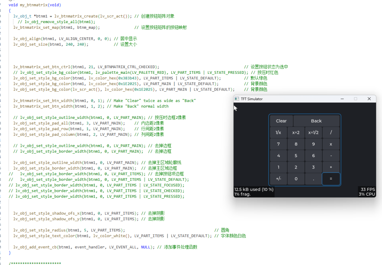Tap the 1/x reciprocal key
This screenshot has height=265, width=382.
pos(278,132)
